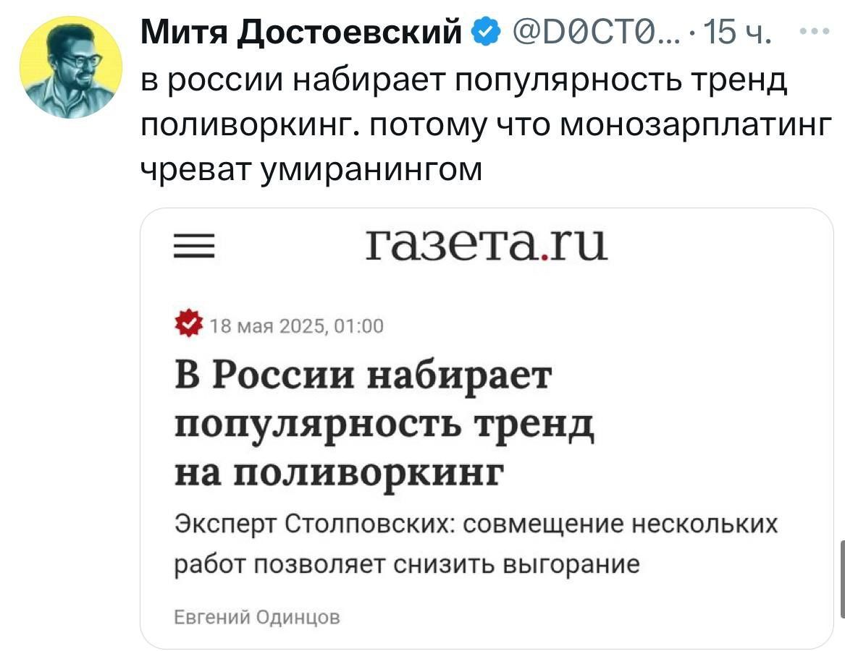Click subheadline line работ позволяет снизить выгорание

pos(409,563)
